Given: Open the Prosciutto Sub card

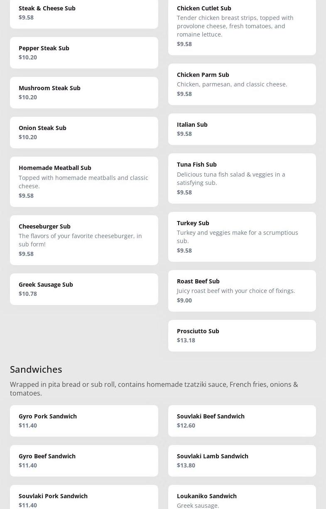Looking at the screenshot, I should (242, 336).
